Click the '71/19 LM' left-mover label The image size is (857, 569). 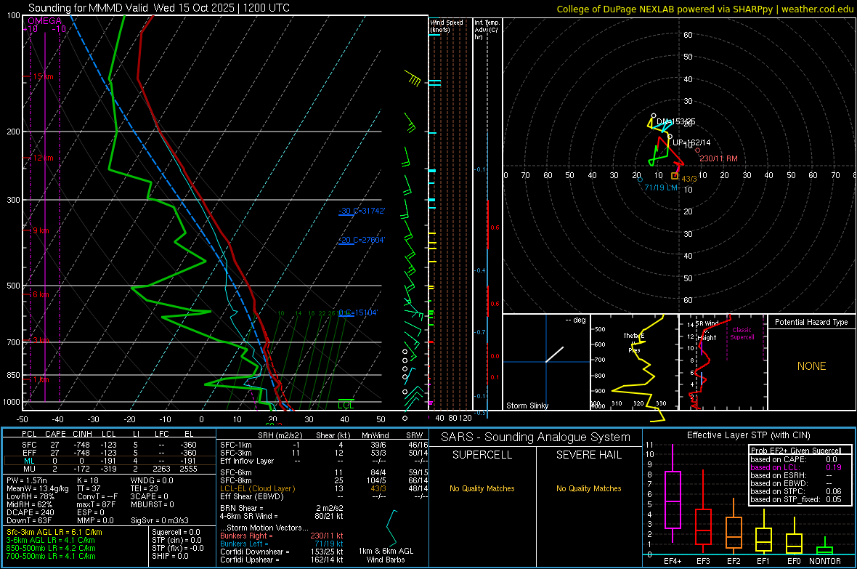tap(661, 187)
